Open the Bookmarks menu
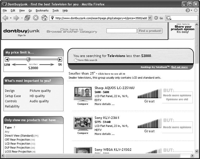 pos(42,10)
